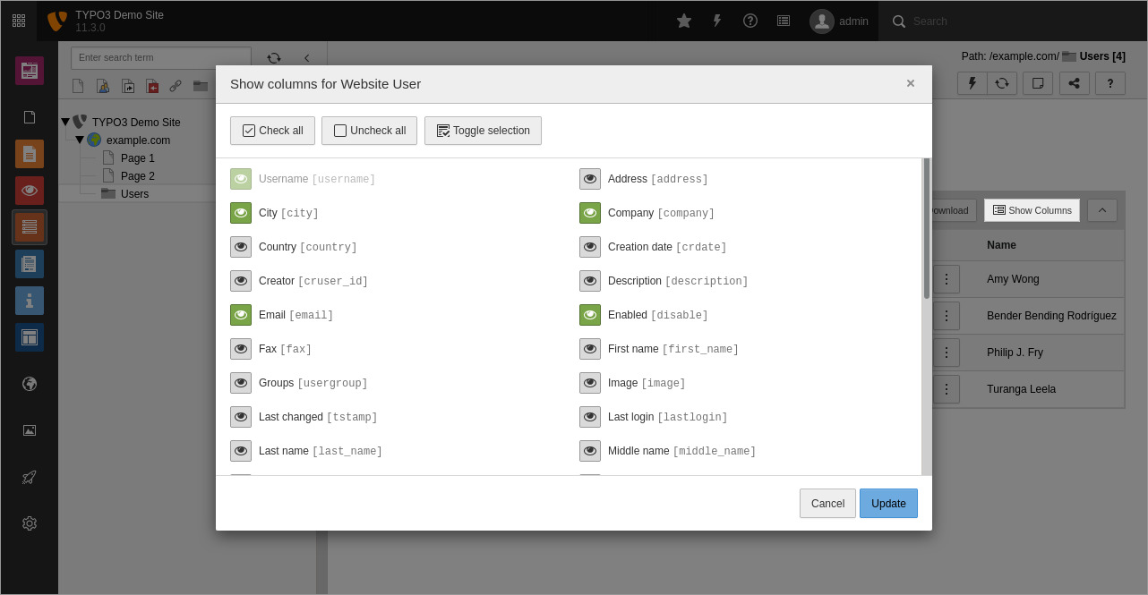Click the Check all button
This screenshot has width=1148, height=595.
pos(272,130)
